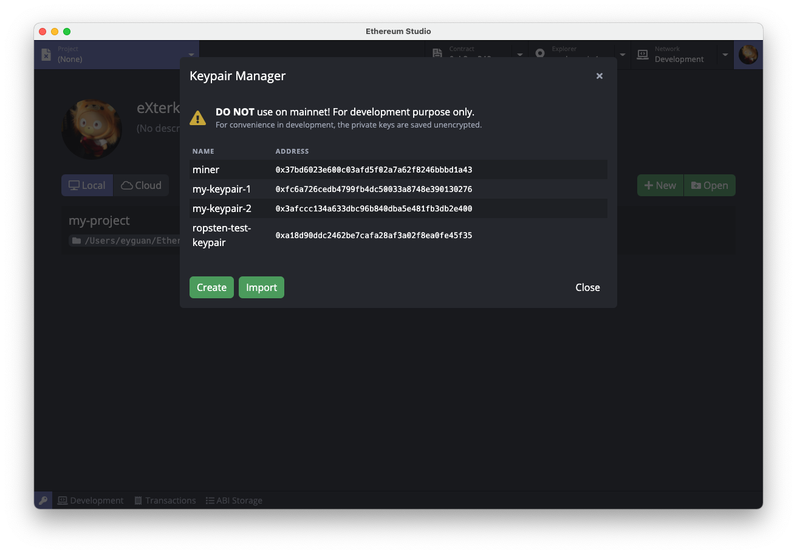Click the ADDRESS column header

tap(292, 151)
